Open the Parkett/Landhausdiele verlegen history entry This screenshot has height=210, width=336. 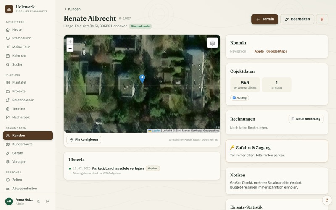point(118,168)
